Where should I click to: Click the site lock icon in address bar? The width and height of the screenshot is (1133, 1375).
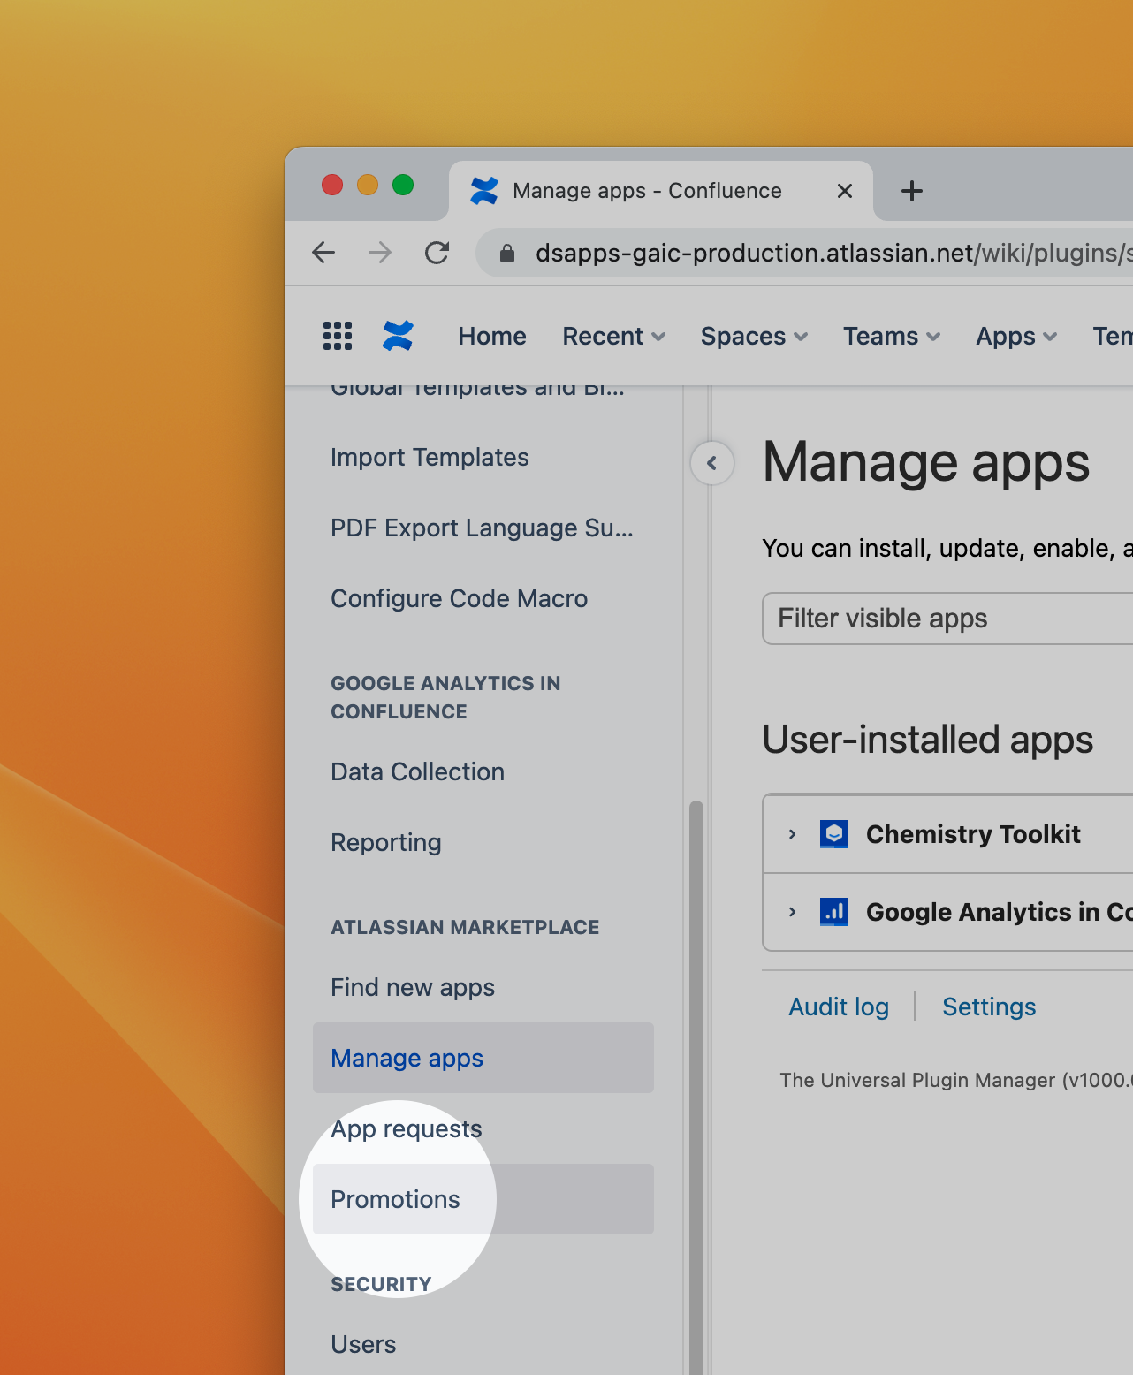(507, 254)
